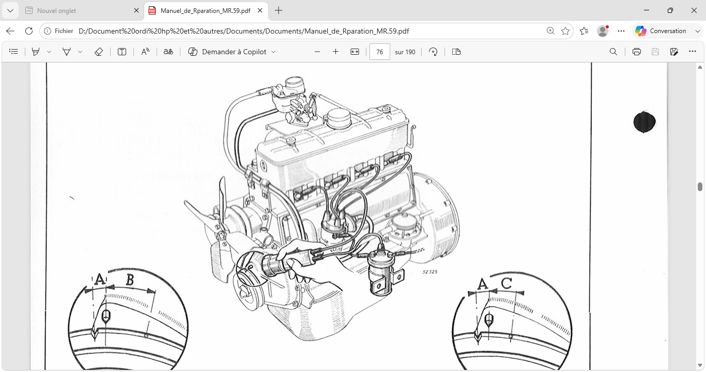Screen dimensions: 706x372
Task: Toggle favorite star for this page
Action: [565, 31]
